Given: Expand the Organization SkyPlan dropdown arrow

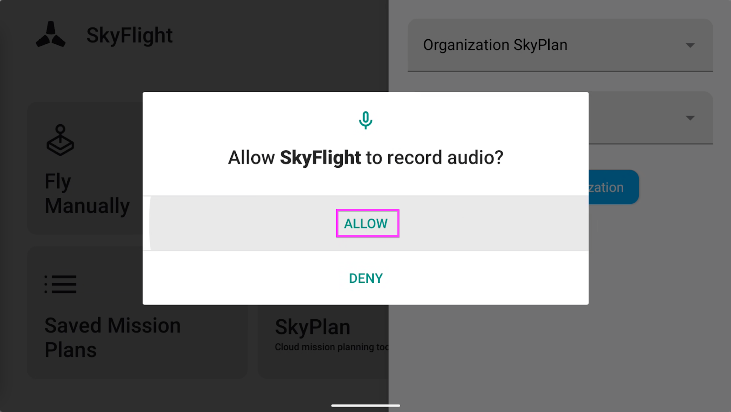Looking at the screenshot, I should tap(690, 45).
